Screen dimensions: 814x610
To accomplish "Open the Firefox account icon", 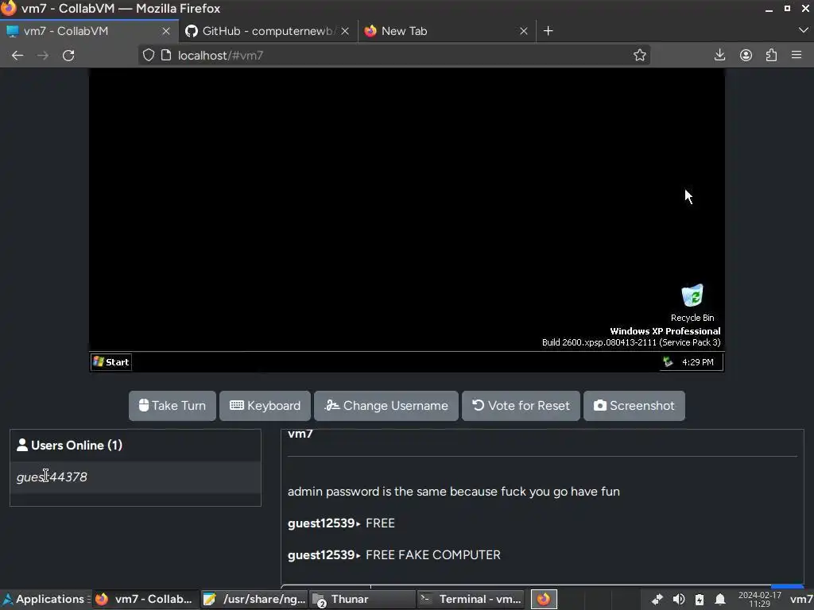I will point(746,55).
